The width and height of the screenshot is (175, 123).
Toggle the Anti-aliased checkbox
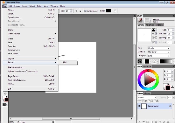point(86,11)
